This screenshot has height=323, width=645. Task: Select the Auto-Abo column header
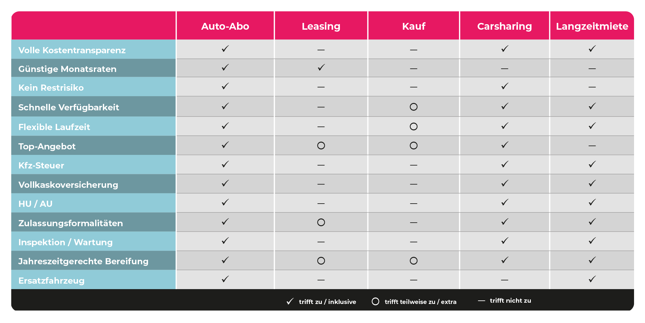coord(225,26)
